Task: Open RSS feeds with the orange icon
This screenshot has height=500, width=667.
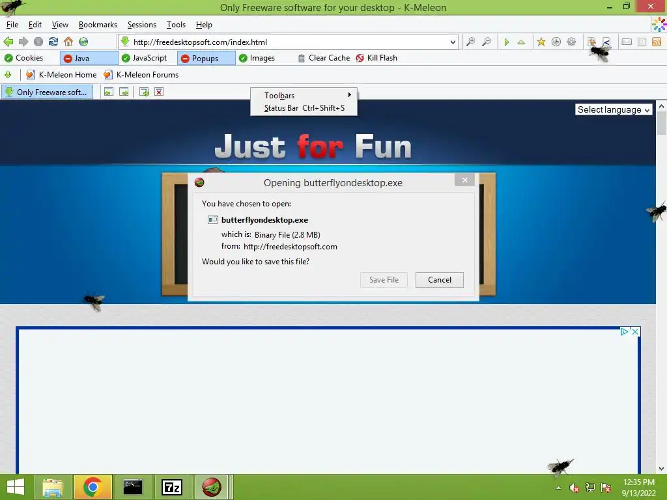Action: pyautogui.click(x=657, y=42)
